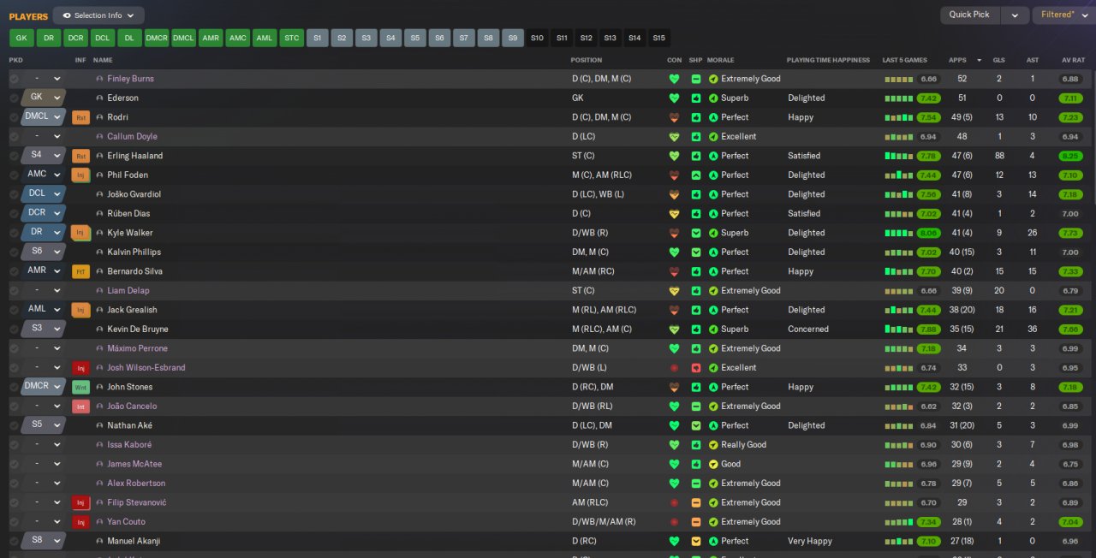Sort by the MORALE column header
This screenshot has height=558, width=1096.
720,60
